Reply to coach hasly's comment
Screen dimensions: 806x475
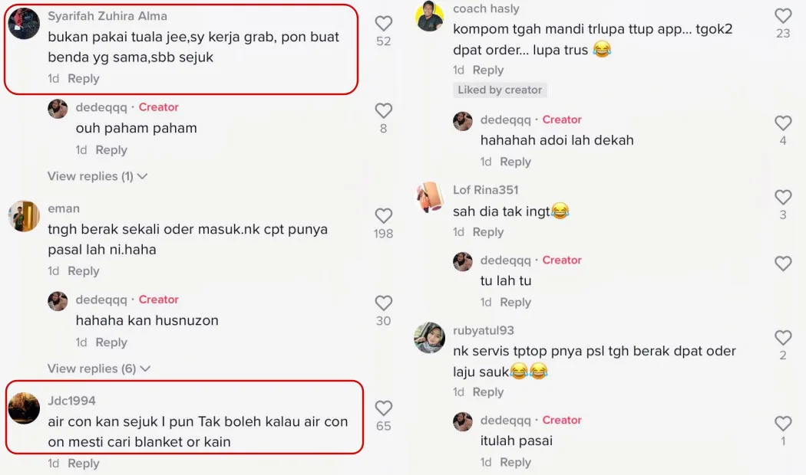(x=487, y=70)
